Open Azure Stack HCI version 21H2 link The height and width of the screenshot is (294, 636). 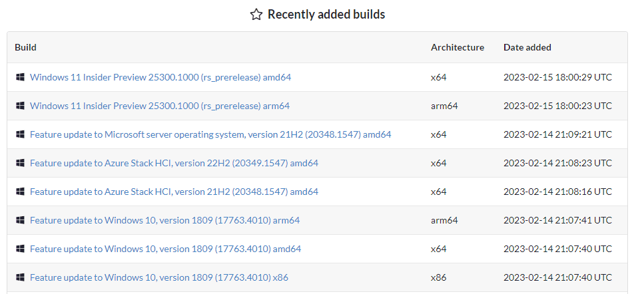pyautogui.click(x=174, y=191)
